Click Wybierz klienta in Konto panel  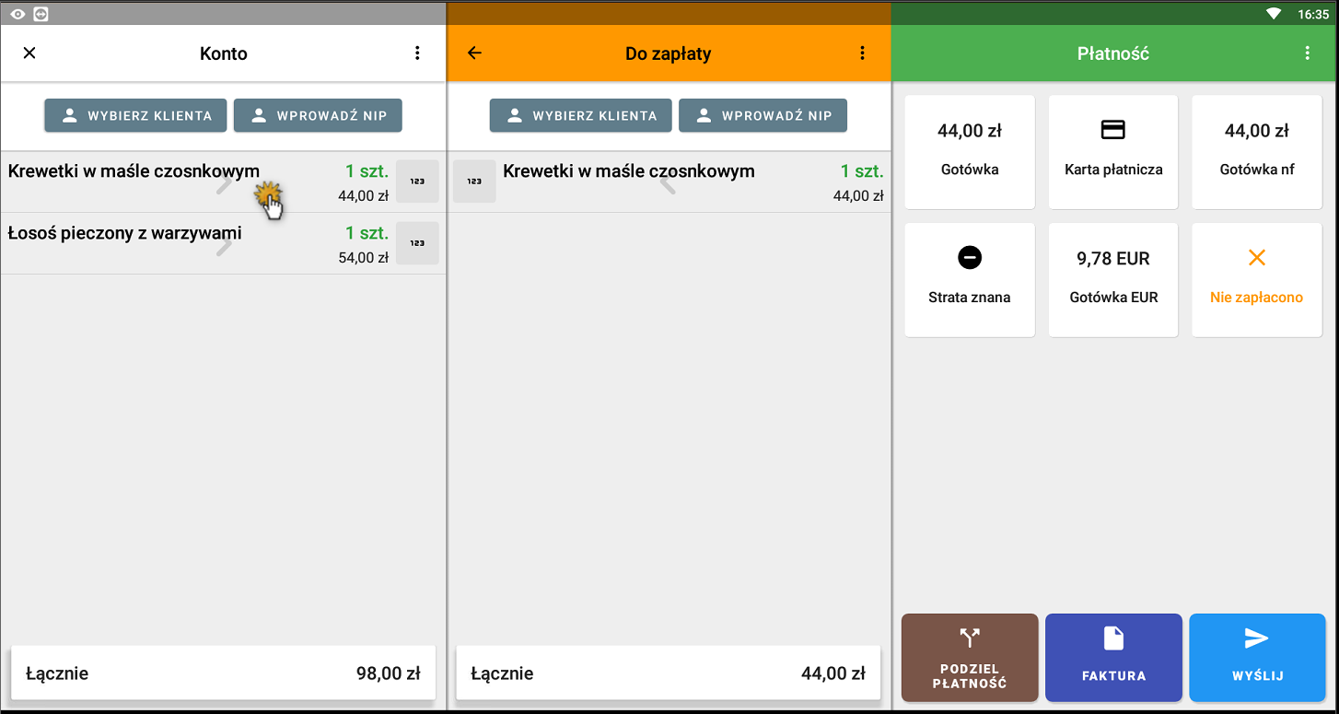click(135, 116)
